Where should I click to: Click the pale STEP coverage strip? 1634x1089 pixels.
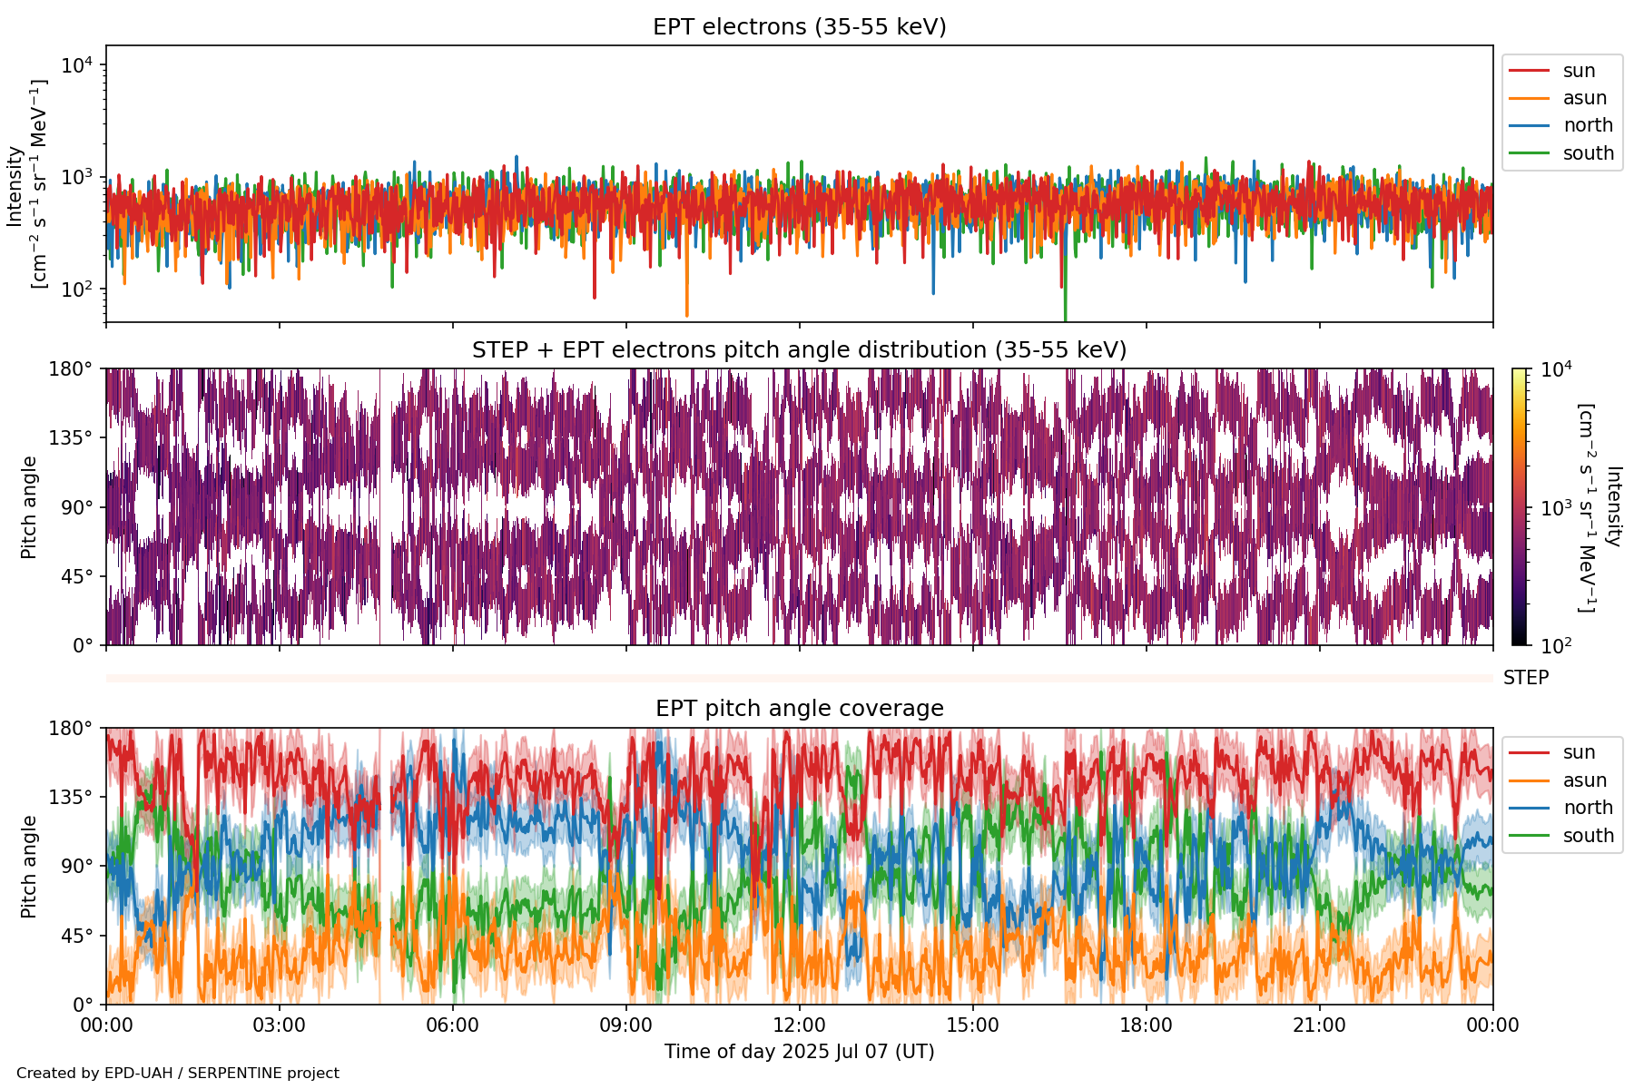pyautogui.click(x=799, y=678)
